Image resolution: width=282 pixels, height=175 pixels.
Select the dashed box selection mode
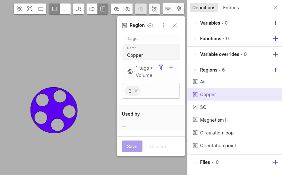click(x=65, y=9)
